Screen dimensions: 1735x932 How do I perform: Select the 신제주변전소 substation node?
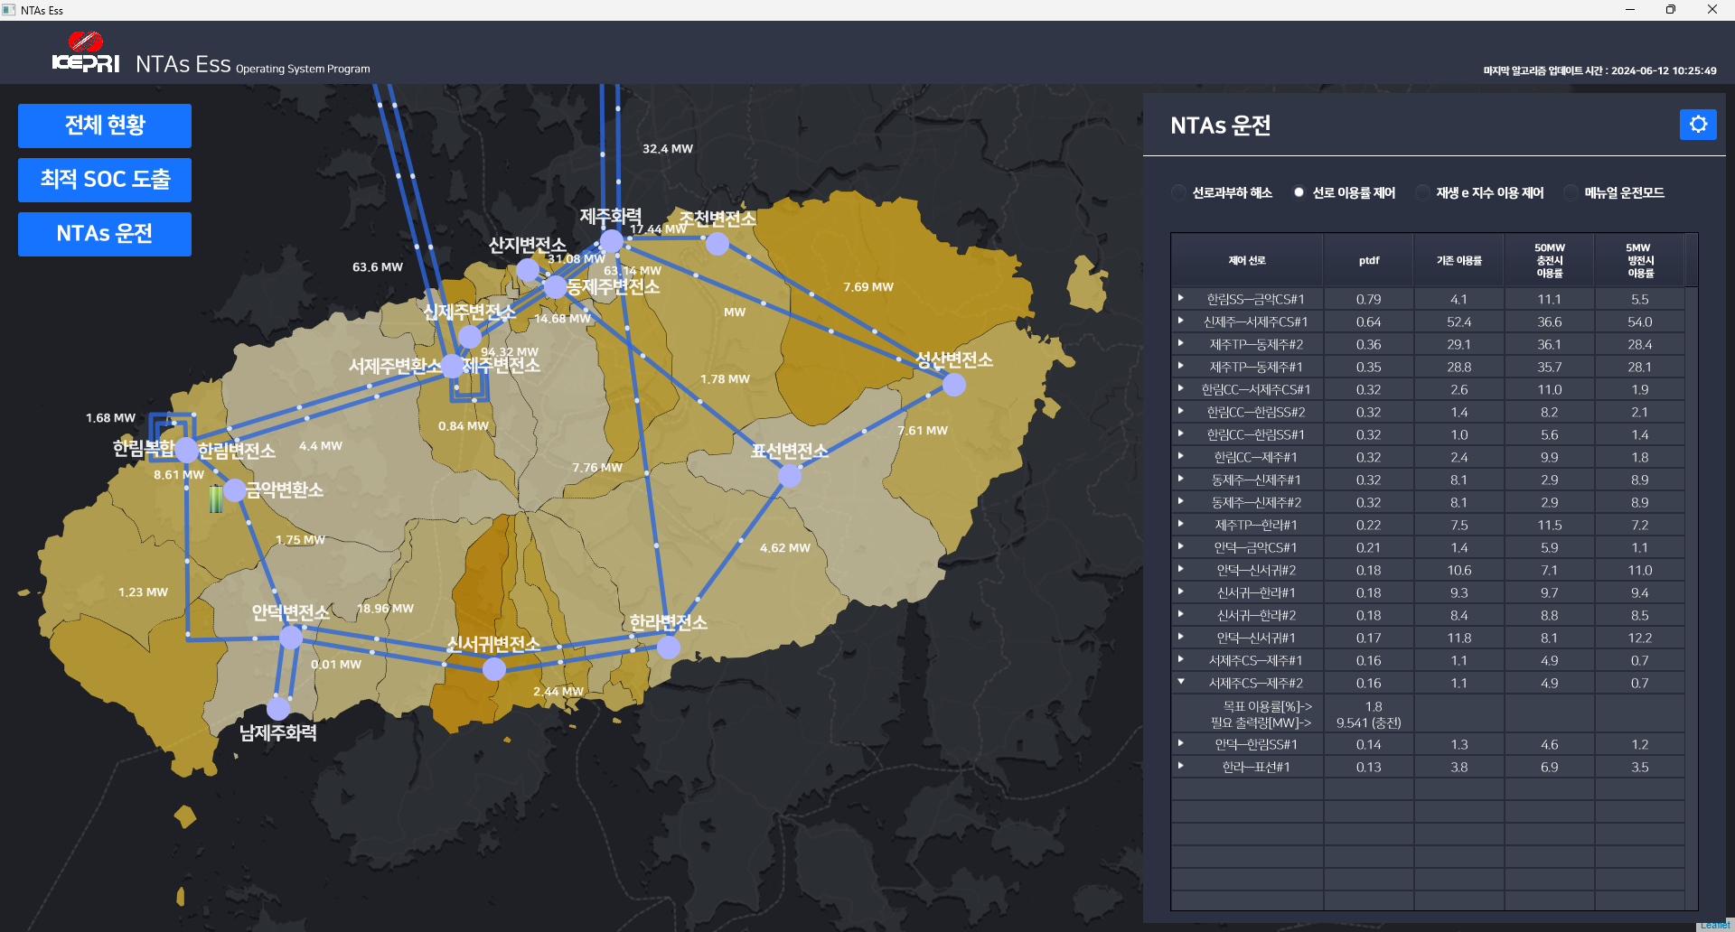tap(470, 337)
